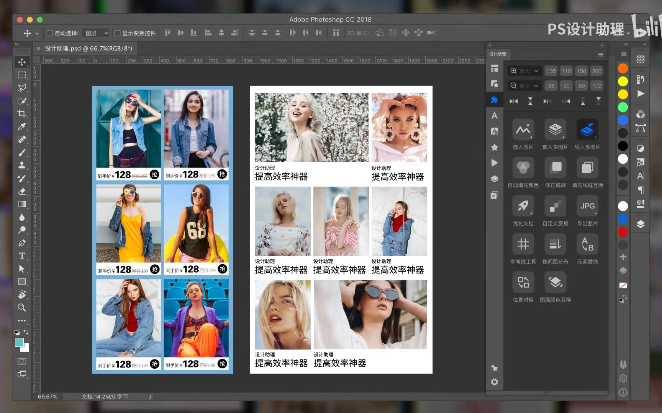Open the foreground color picker

tap(19, 342)
